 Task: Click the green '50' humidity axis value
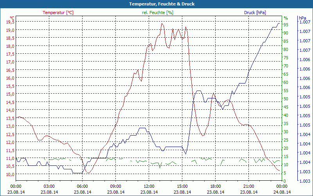(x=286, y=99)
